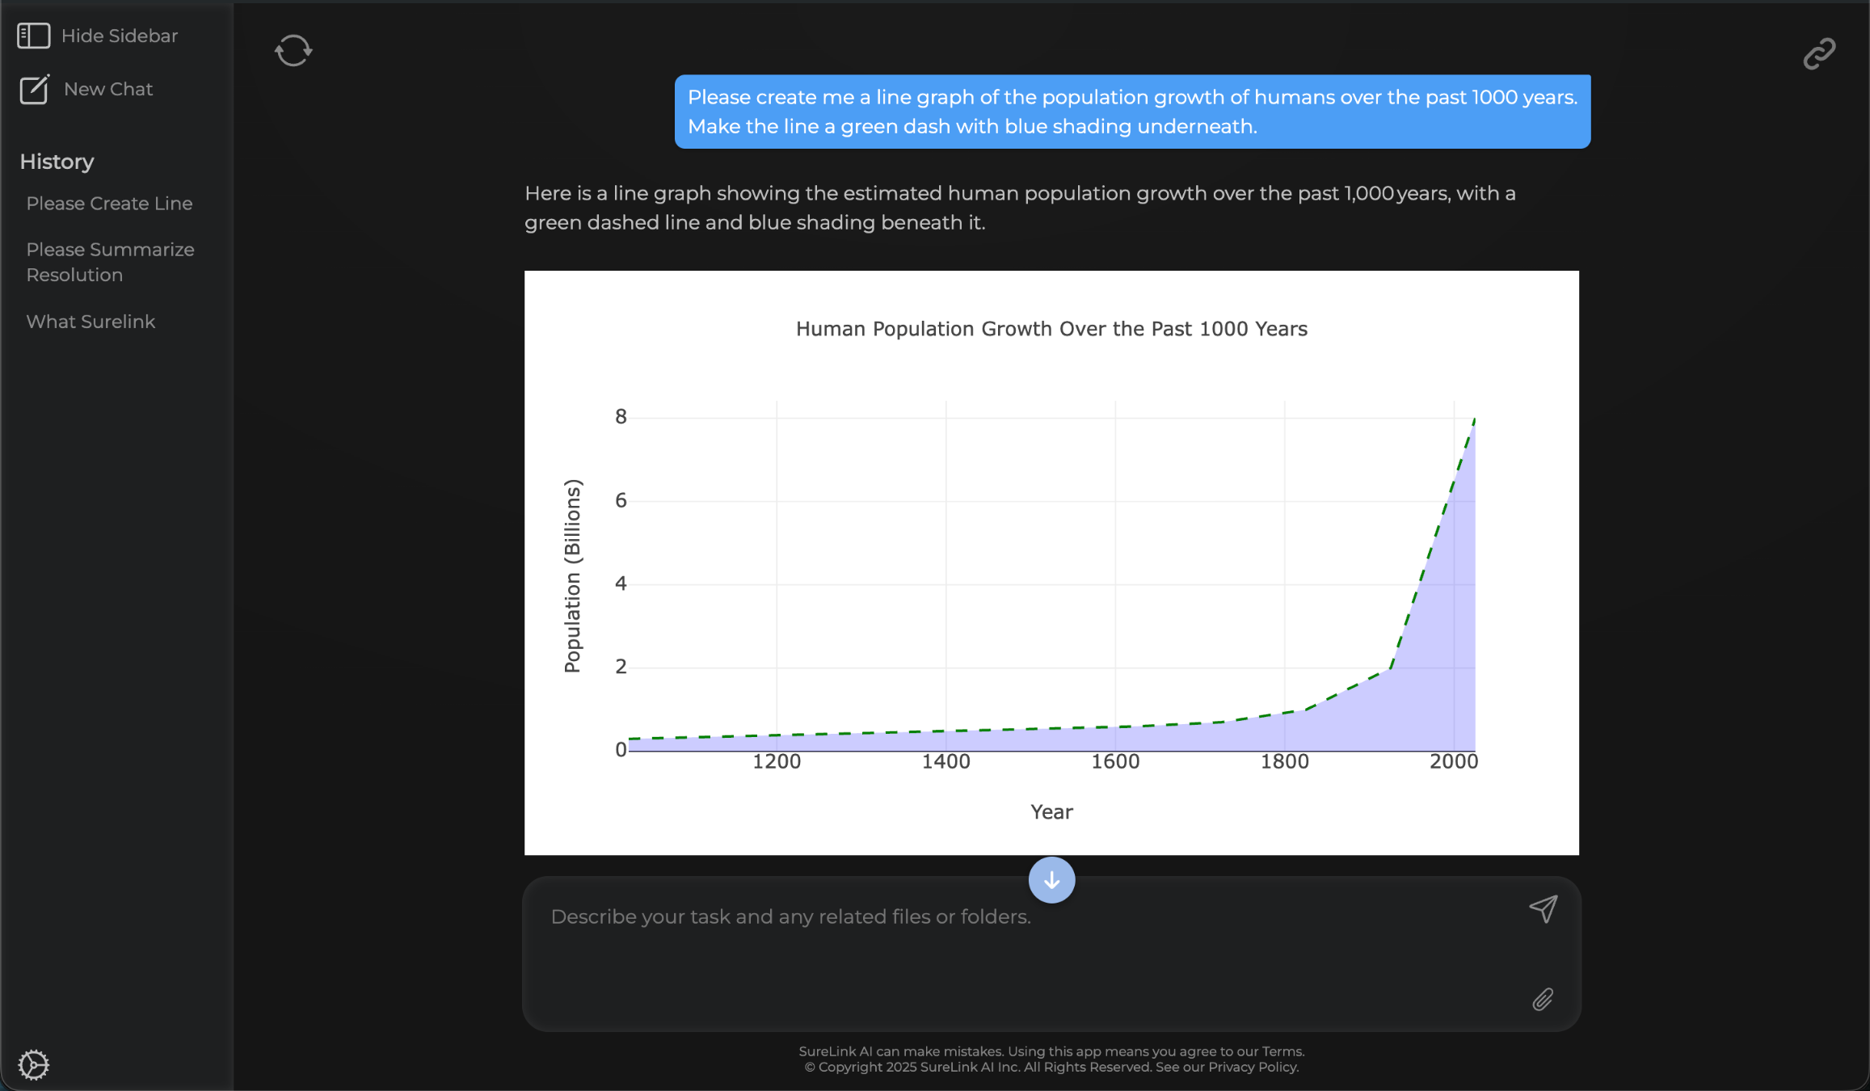Click the Hide Sidebar text label

coord(120,36)
